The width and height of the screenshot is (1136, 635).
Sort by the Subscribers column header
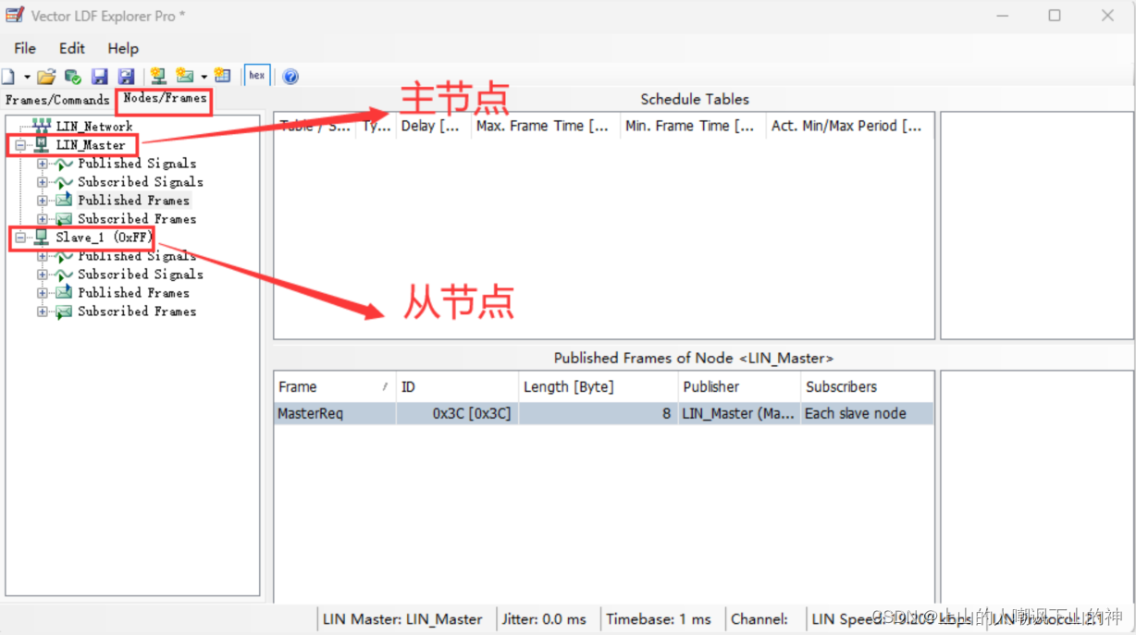pos(867,386)
